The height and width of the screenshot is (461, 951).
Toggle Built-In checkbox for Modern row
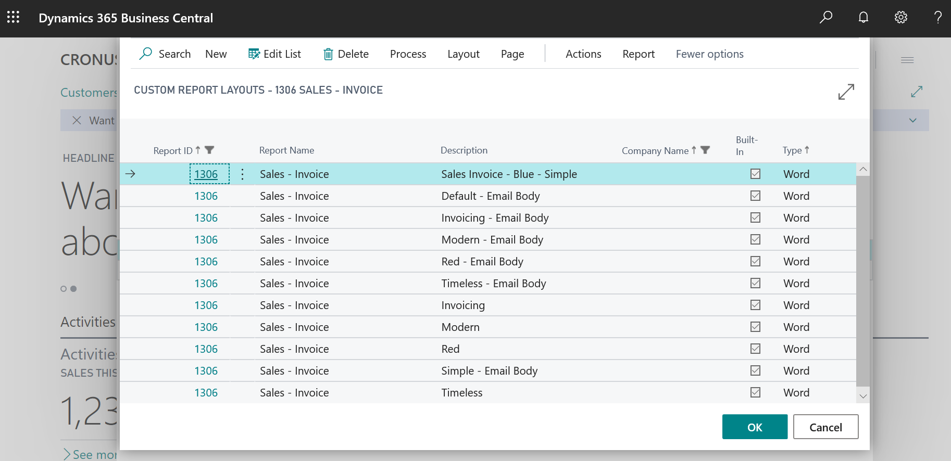pos(755,327)
